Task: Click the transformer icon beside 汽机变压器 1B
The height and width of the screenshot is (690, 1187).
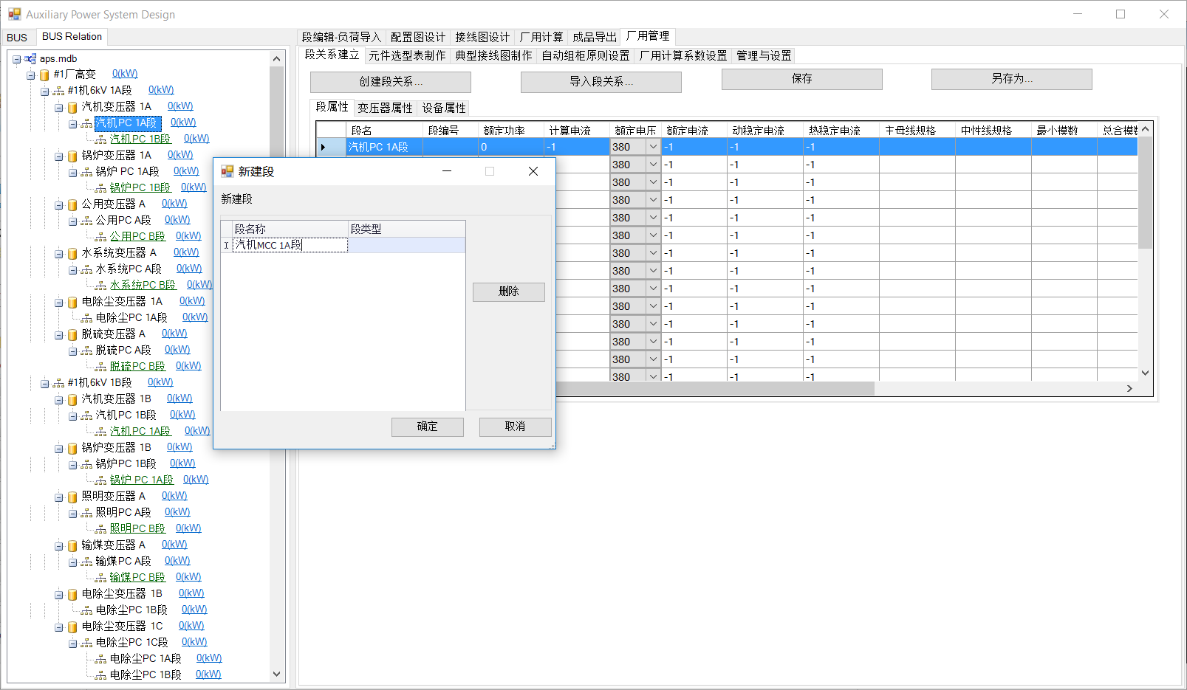Action: click(72, 399)
